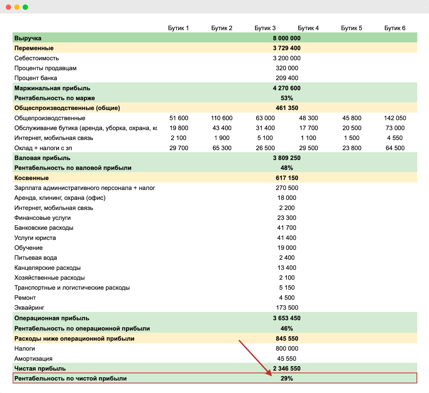Click the Операционная прибыль row label

(52, 318)
